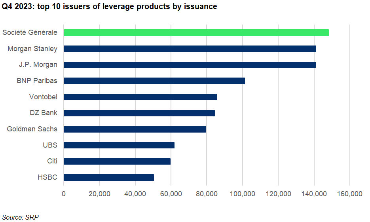Click the 40,000 axis label
The width and height of the screenshot is (370, 222).
point(135,194)
